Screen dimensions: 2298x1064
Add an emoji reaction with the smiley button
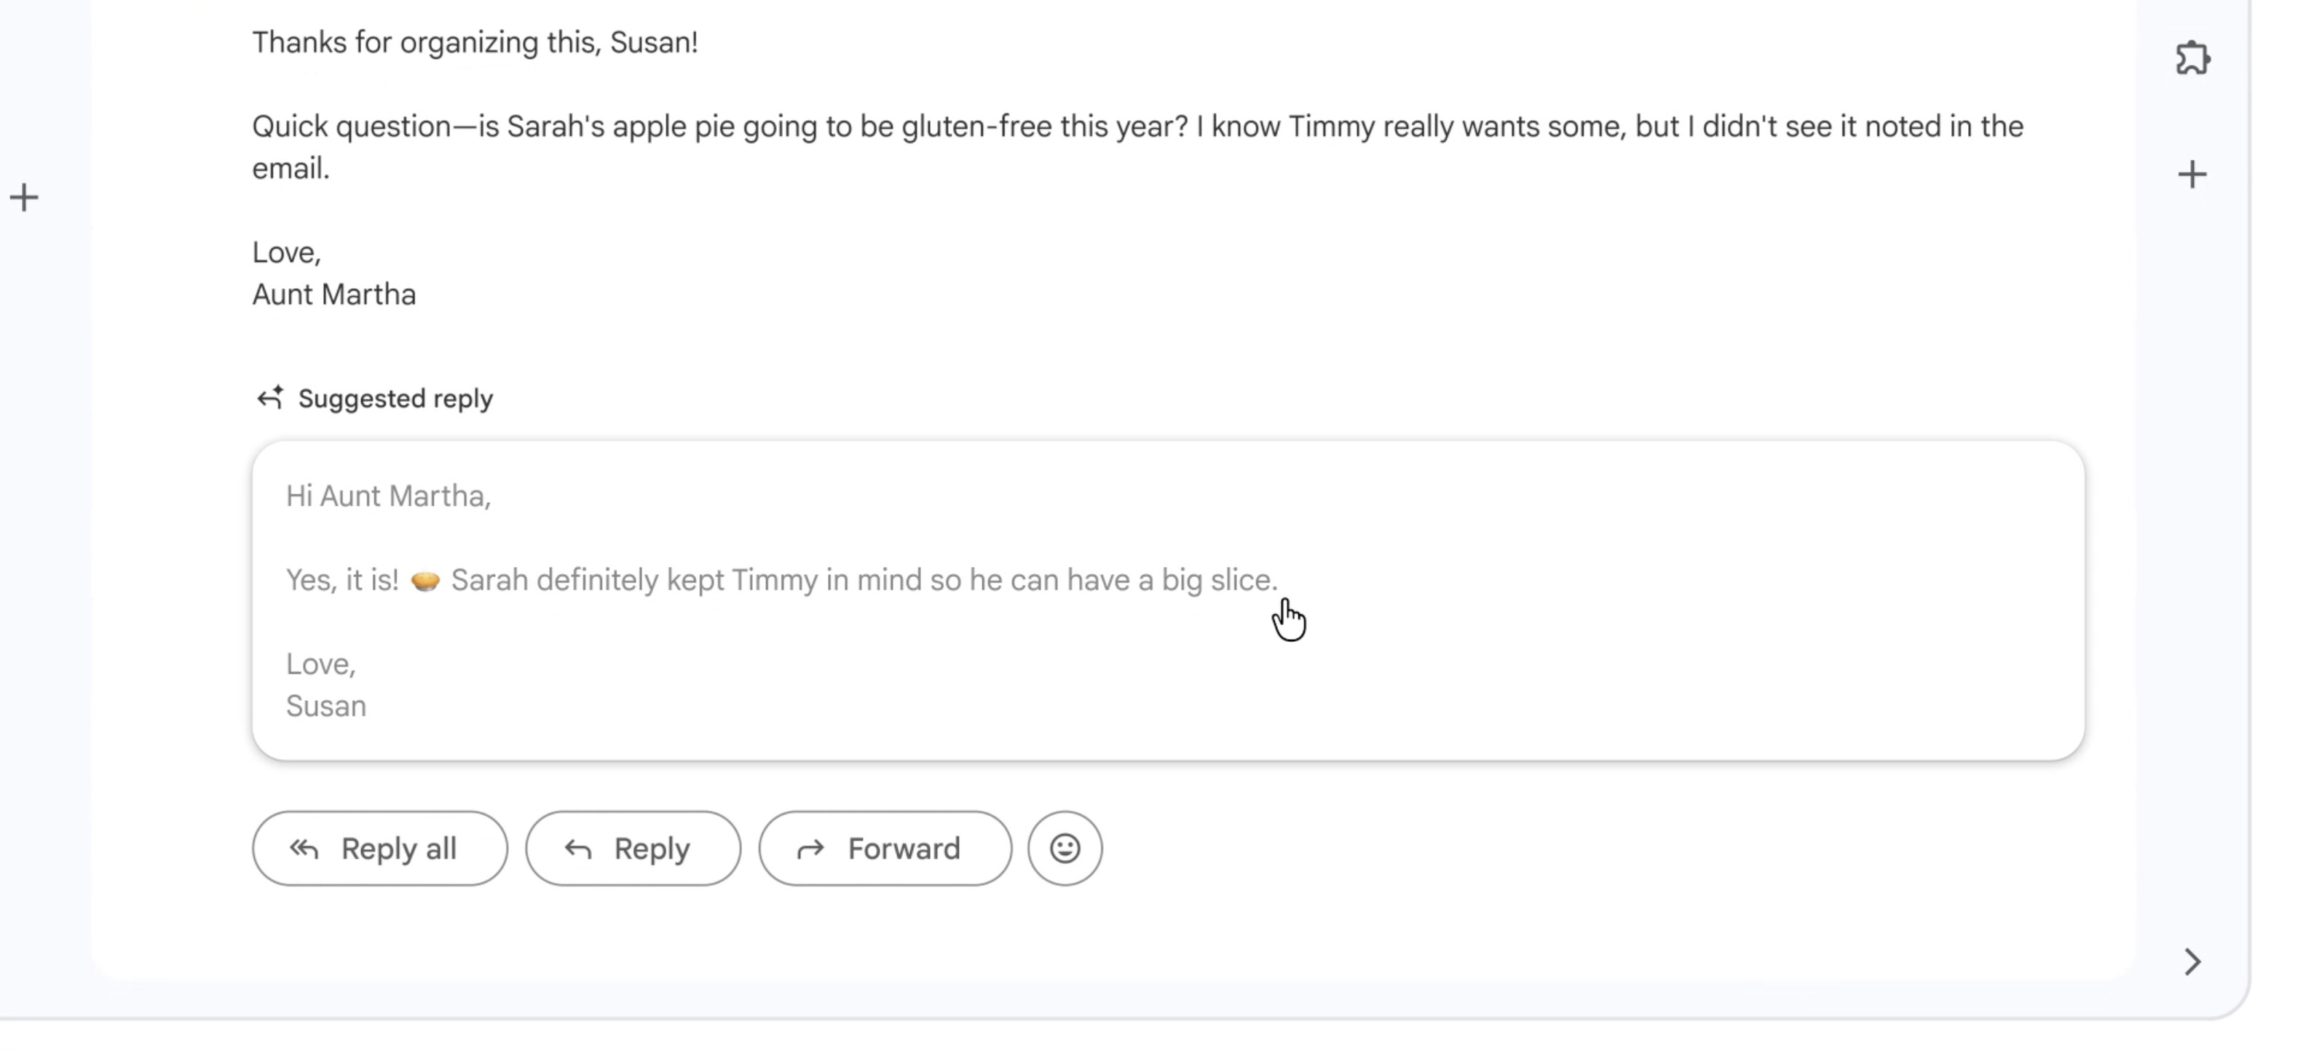coord(1065,848)
